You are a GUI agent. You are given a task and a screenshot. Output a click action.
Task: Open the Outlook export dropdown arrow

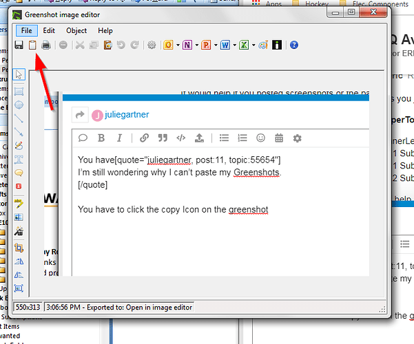coord(178,45)
